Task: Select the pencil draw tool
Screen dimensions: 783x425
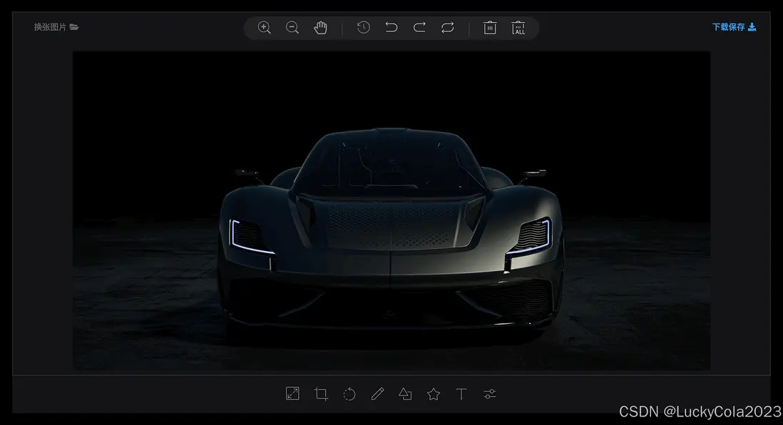Action: click(x=377, y=394)
